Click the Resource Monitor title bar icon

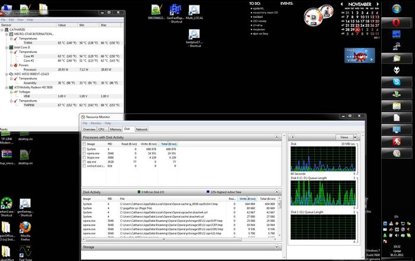84,117
